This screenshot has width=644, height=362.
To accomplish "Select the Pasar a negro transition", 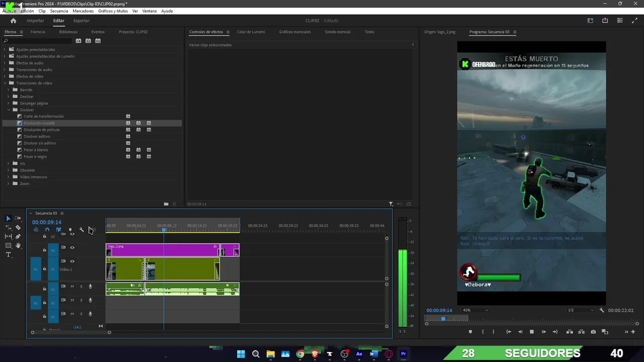I will point(35,156).
